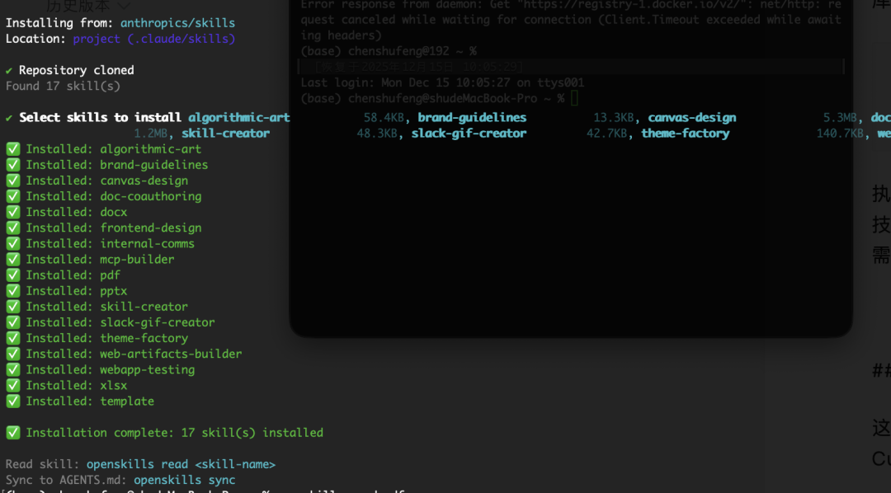Click the Installed: doc-coauthoring line text
891x493 pixels.
tap(114, 196)
